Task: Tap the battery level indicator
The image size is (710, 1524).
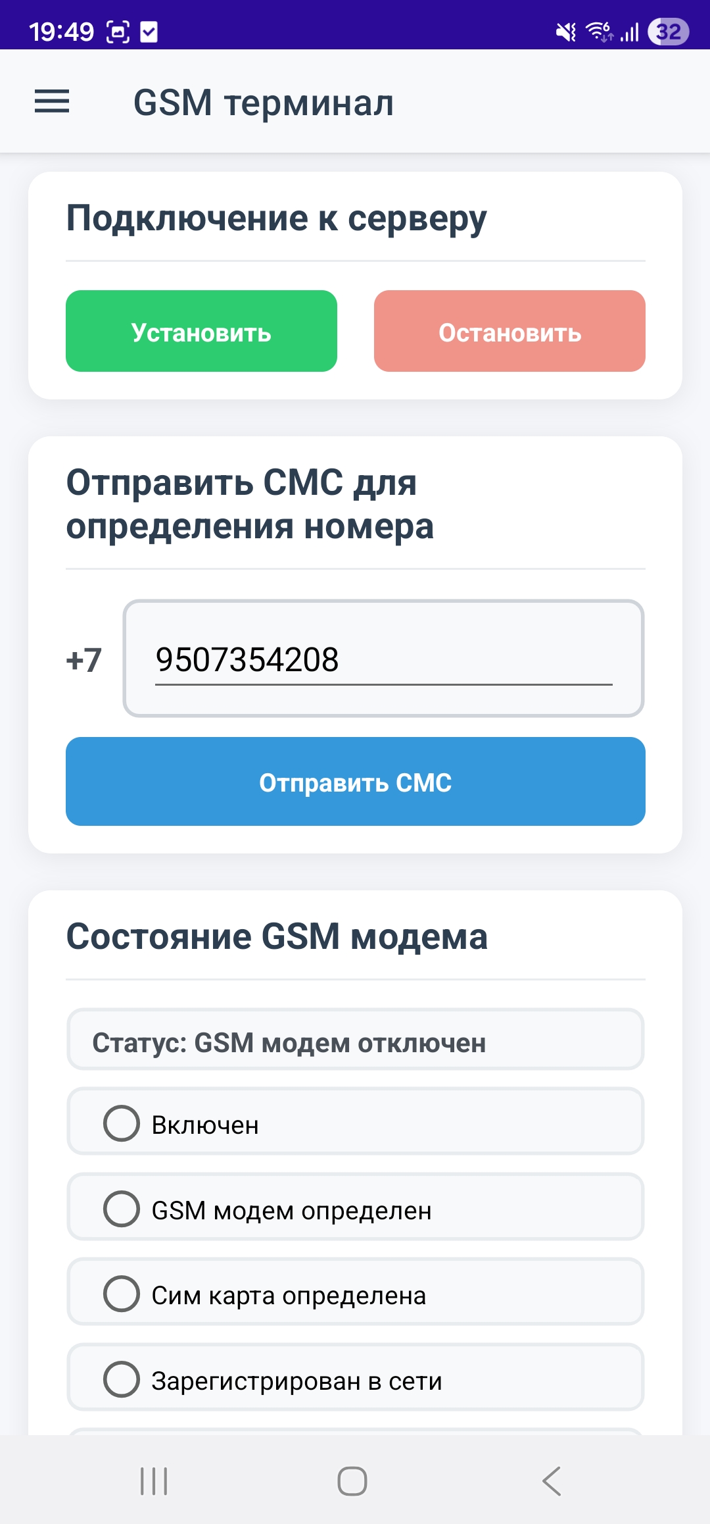Action: (x=668, y=32)
